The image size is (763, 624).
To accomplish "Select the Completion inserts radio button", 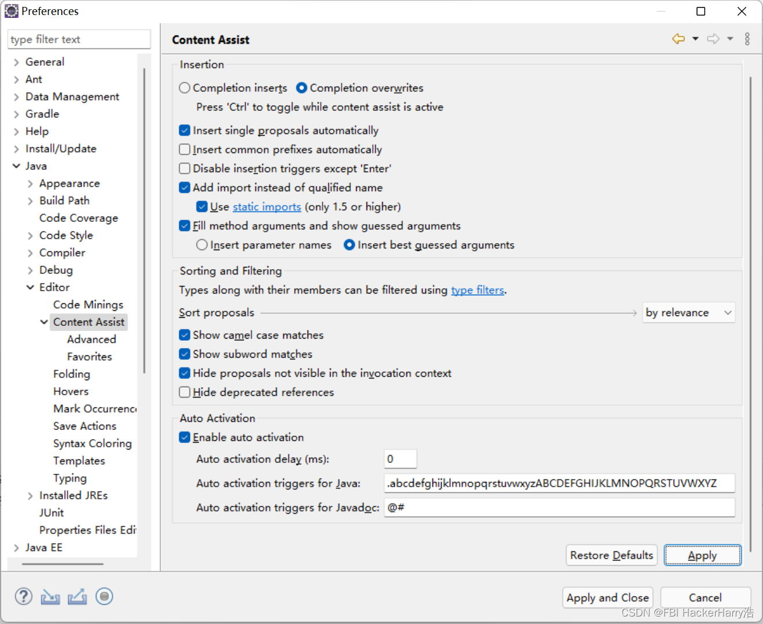I will click(x=184, y=88).
